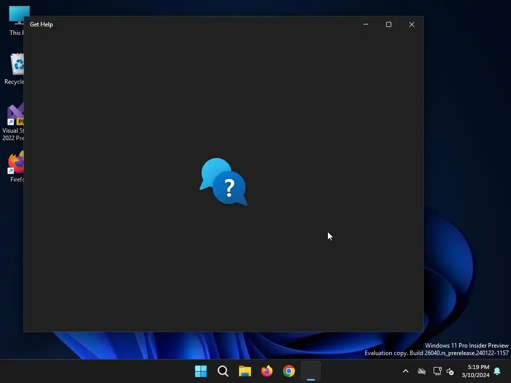
Task: Select Recycle Bin desktop icon
Action: coord(14,69)
